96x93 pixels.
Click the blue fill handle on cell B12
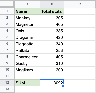click(63, 86)
